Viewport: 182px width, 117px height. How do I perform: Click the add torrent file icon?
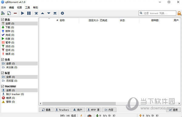point(9,13)
